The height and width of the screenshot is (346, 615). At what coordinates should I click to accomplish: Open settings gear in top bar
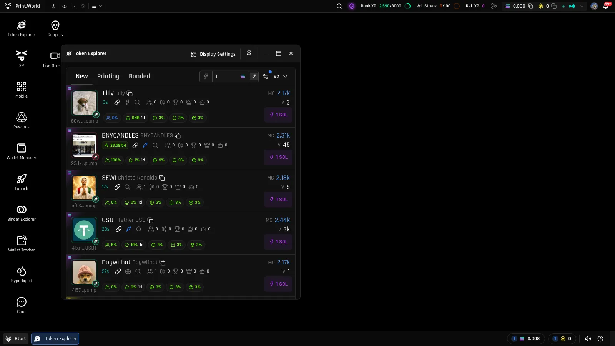[x=53, y=6]
